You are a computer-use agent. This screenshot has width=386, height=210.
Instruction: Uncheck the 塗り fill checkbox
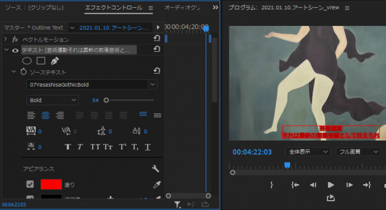[x=30, y=184]
